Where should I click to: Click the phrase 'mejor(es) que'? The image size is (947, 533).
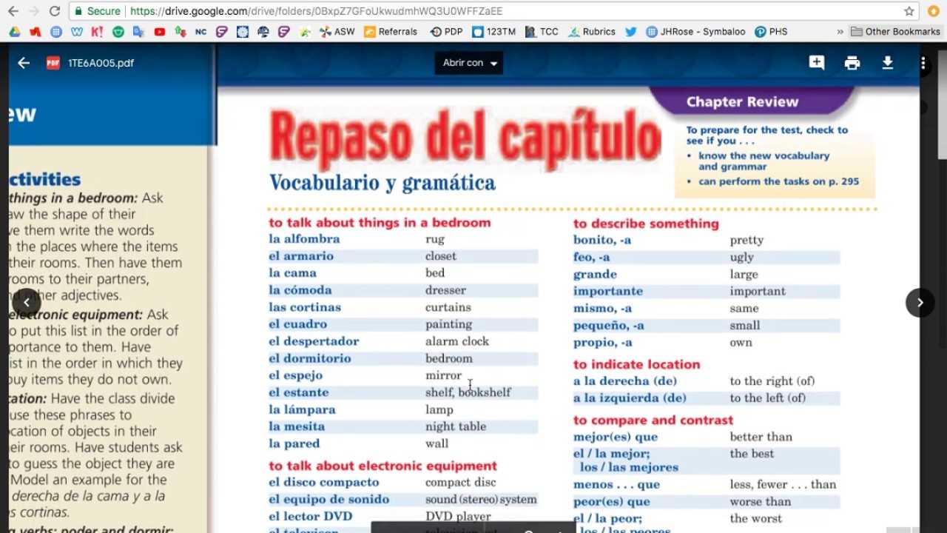click(615, 437)
